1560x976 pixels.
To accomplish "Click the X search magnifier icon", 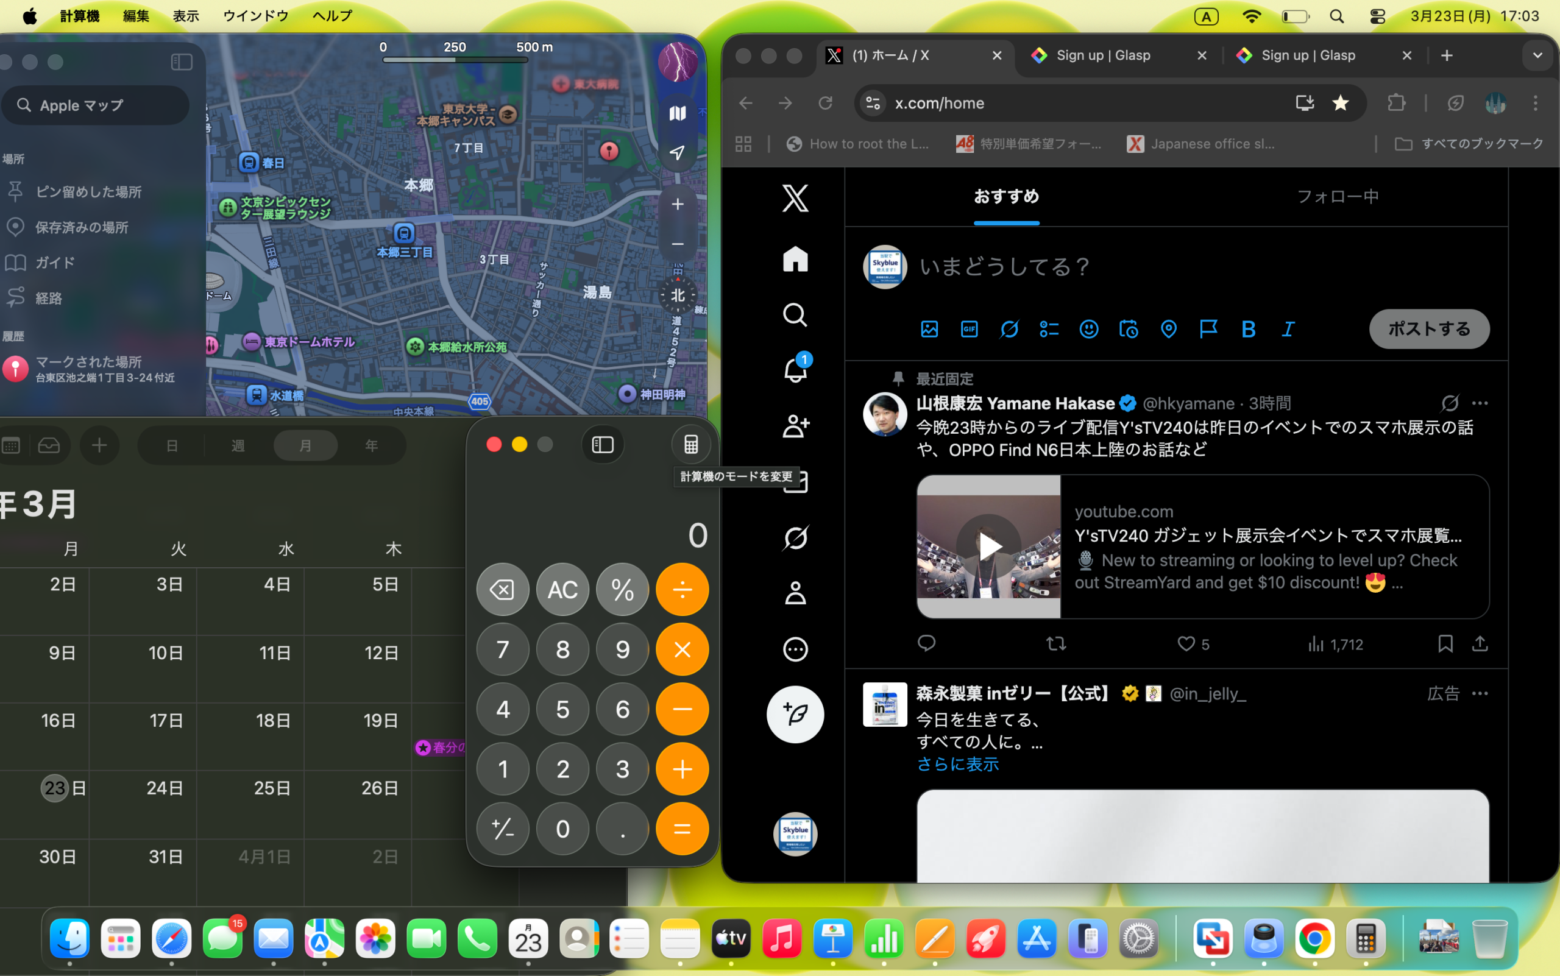I will click(x=795, y=315).
